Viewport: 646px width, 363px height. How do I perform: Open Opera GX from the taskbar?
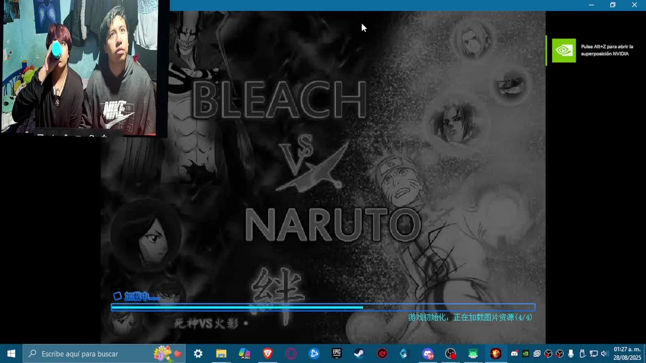[x=291, y=354]
